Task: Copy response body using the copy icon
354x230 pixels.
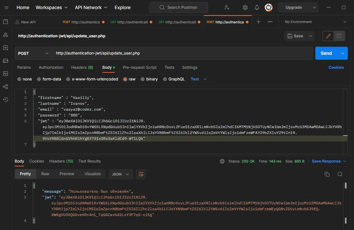Action: [x=327, y=174]
